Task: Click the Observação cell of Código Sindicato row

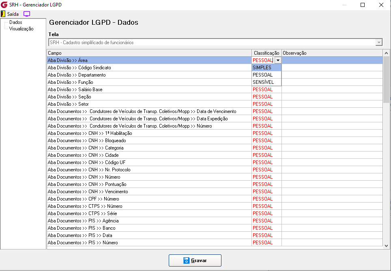Action: pyautogui.click(x=332, y=68)
